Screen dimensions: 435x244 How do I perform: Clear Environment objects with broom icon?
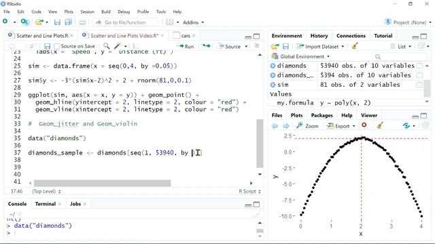point(355,46)
